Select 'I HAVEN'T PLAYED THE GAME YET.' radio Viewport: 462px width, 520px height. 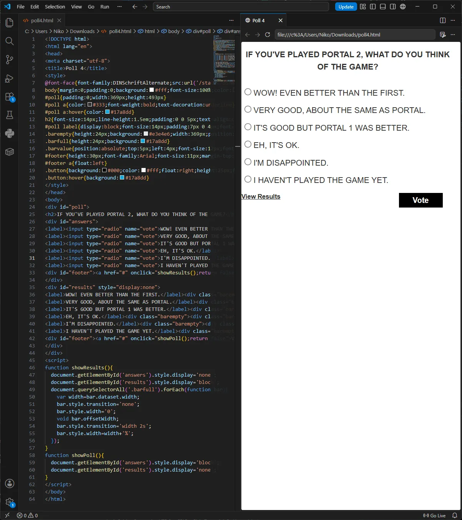(248, 179)
